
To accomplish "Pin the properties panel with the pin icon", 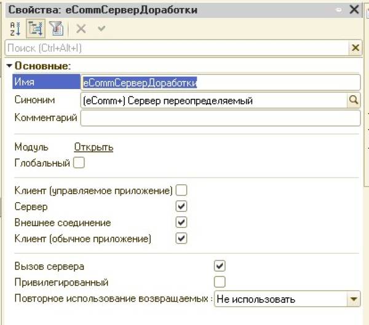I will pyautogui.click(x=338, y=10).
